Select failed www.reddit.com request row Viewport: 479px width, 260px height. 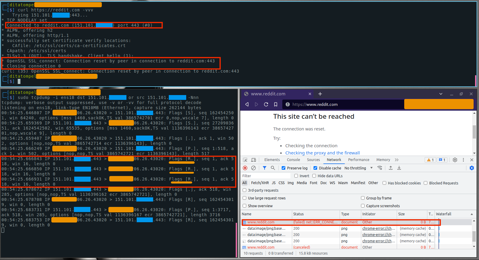click(x=341, y=222)
